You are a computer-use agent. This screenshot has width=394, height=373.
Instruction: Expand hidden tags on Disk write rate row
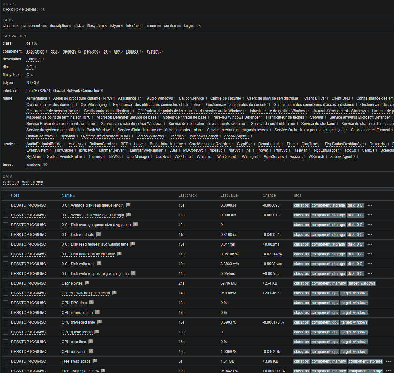[x=370, y=264]
